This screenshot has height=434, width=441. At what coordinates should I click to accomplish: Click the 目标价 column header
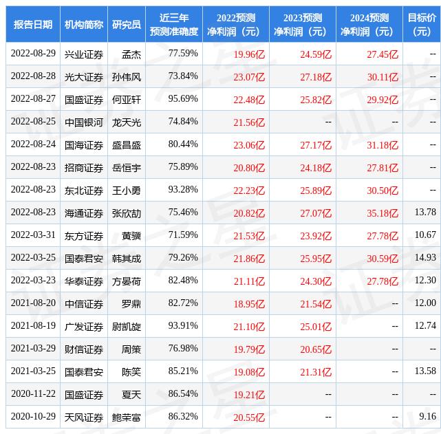tap(422, 25)
